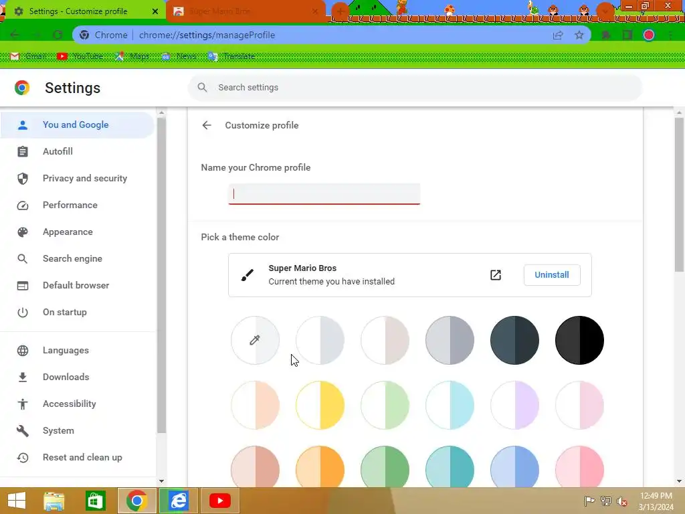Open Maps bookmark
This screenshot has height=514, width=685.
point(132,56)
